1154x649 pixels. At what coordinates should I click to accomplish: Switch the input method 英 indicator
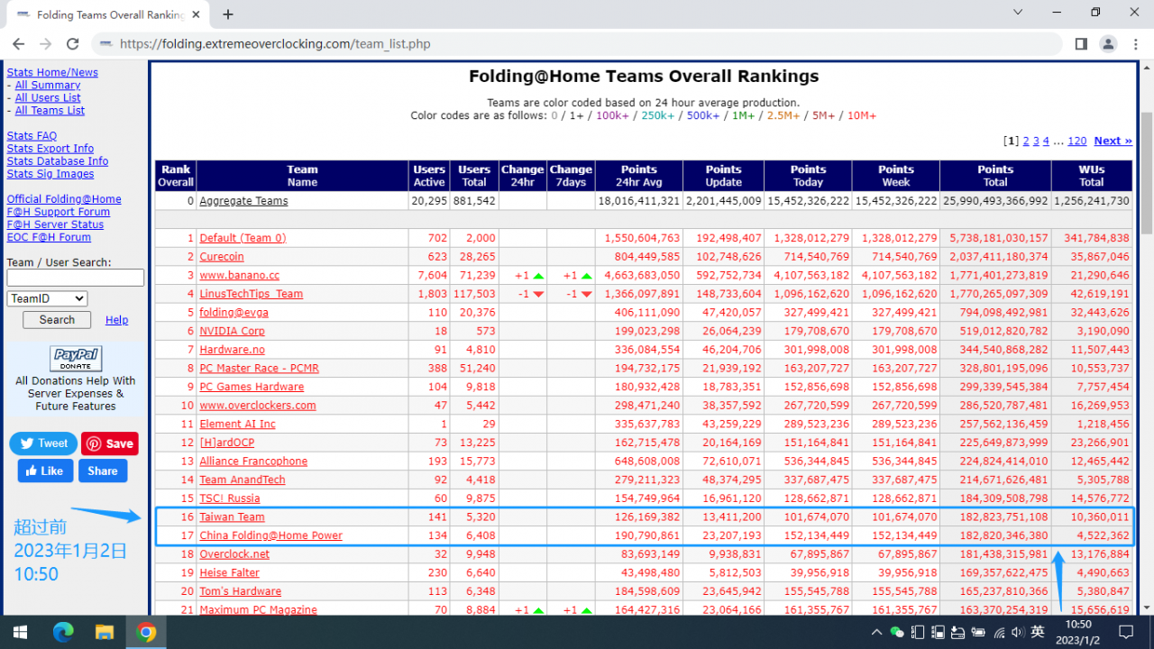1038,633
